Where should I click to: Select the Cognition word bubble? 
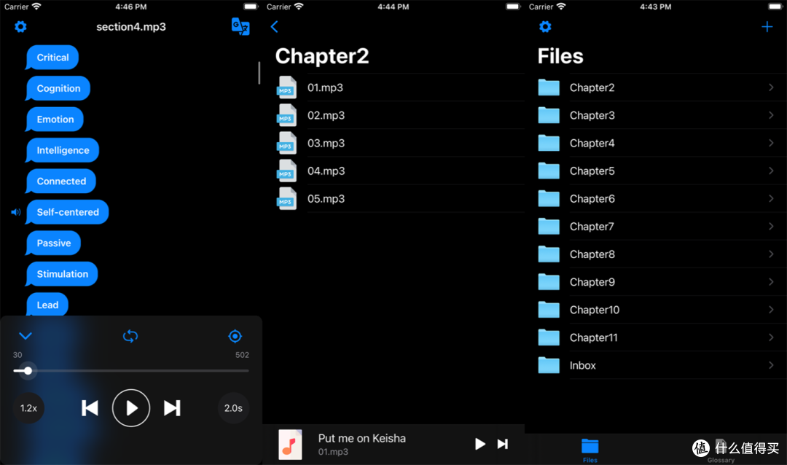(x=58, y=88)
